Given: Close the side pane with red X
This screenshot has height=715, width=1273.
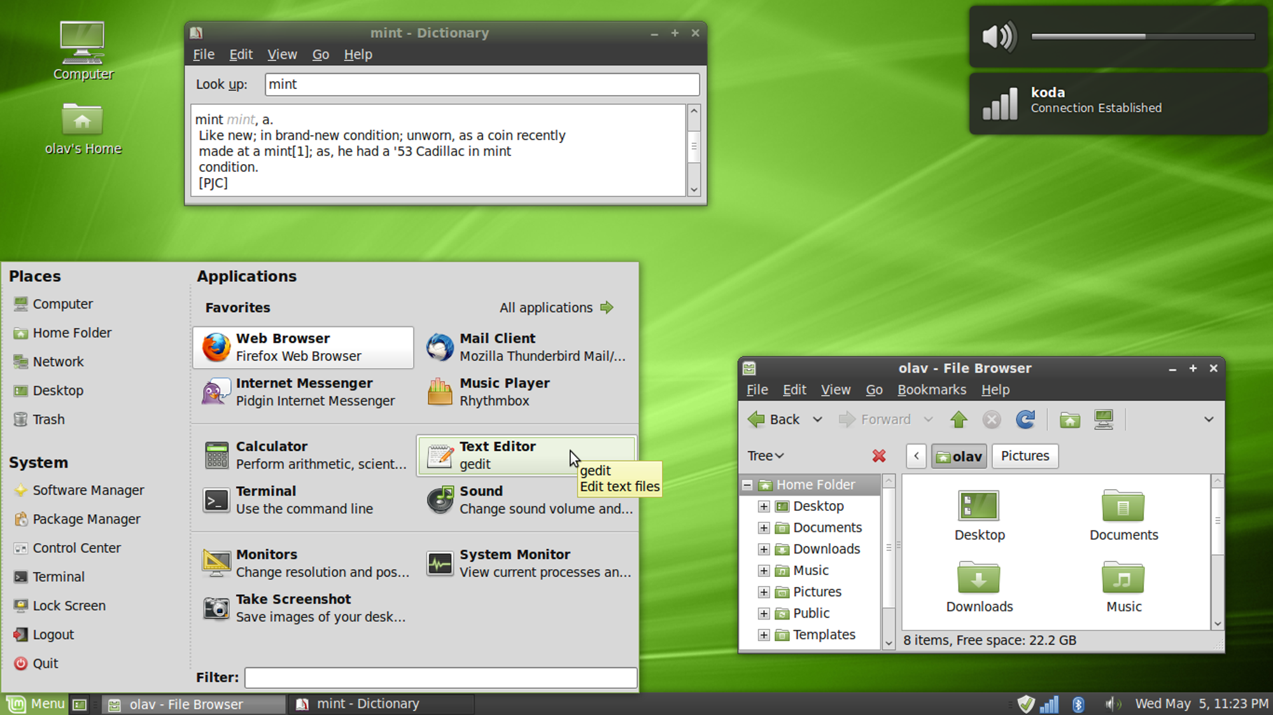Looking at the screenshot, I should click(x=879, y=455).
